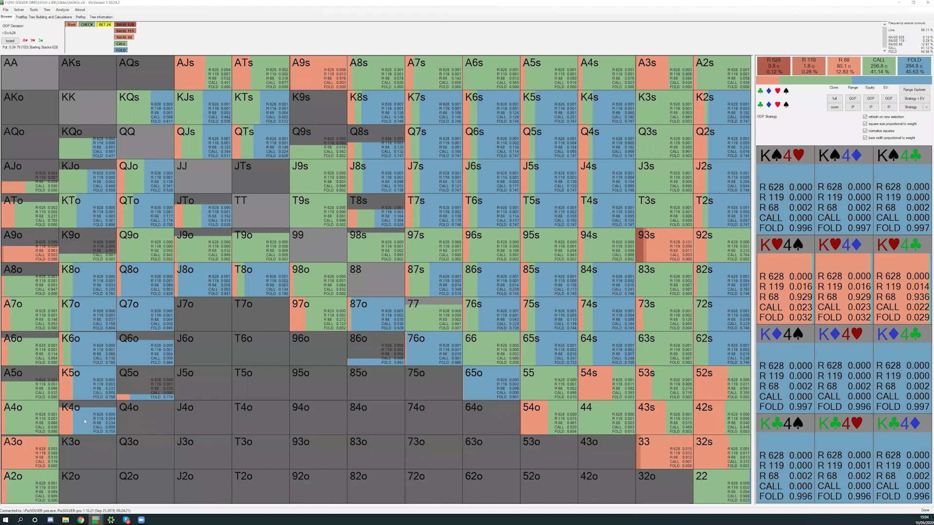
Task: Expand the CALL node in decision tree
Action: pos(121,44)
